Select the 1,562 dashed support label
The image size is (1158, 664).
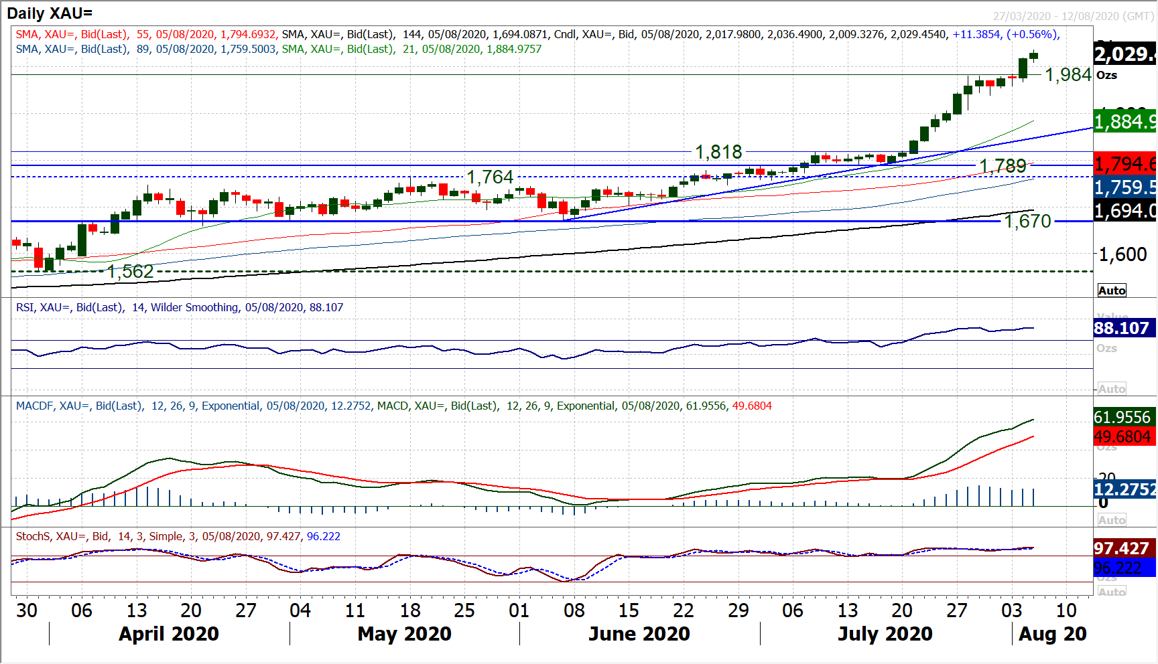(x=130, y=272)
